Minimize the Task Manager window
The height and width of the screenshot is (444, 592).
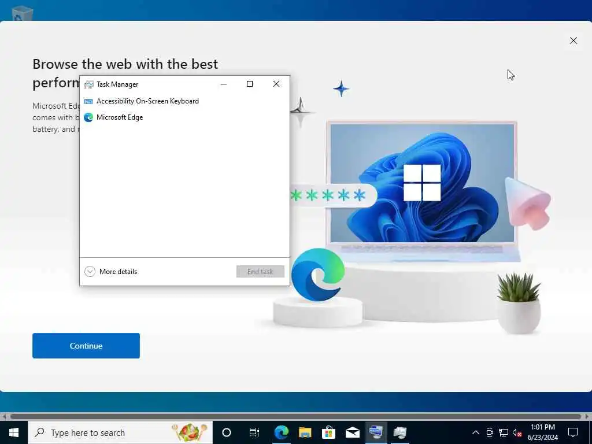point(224,84)
